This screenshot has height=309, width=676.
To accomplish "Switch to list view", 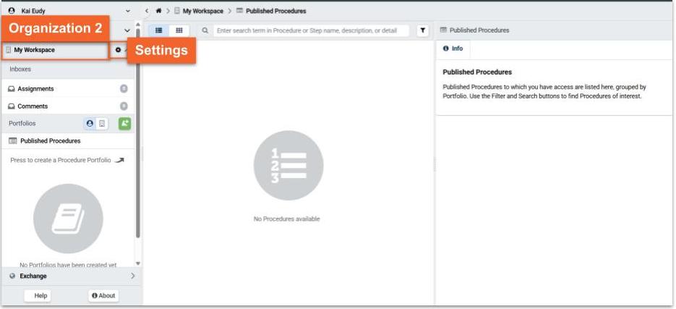I will click(x=159, y=30).
